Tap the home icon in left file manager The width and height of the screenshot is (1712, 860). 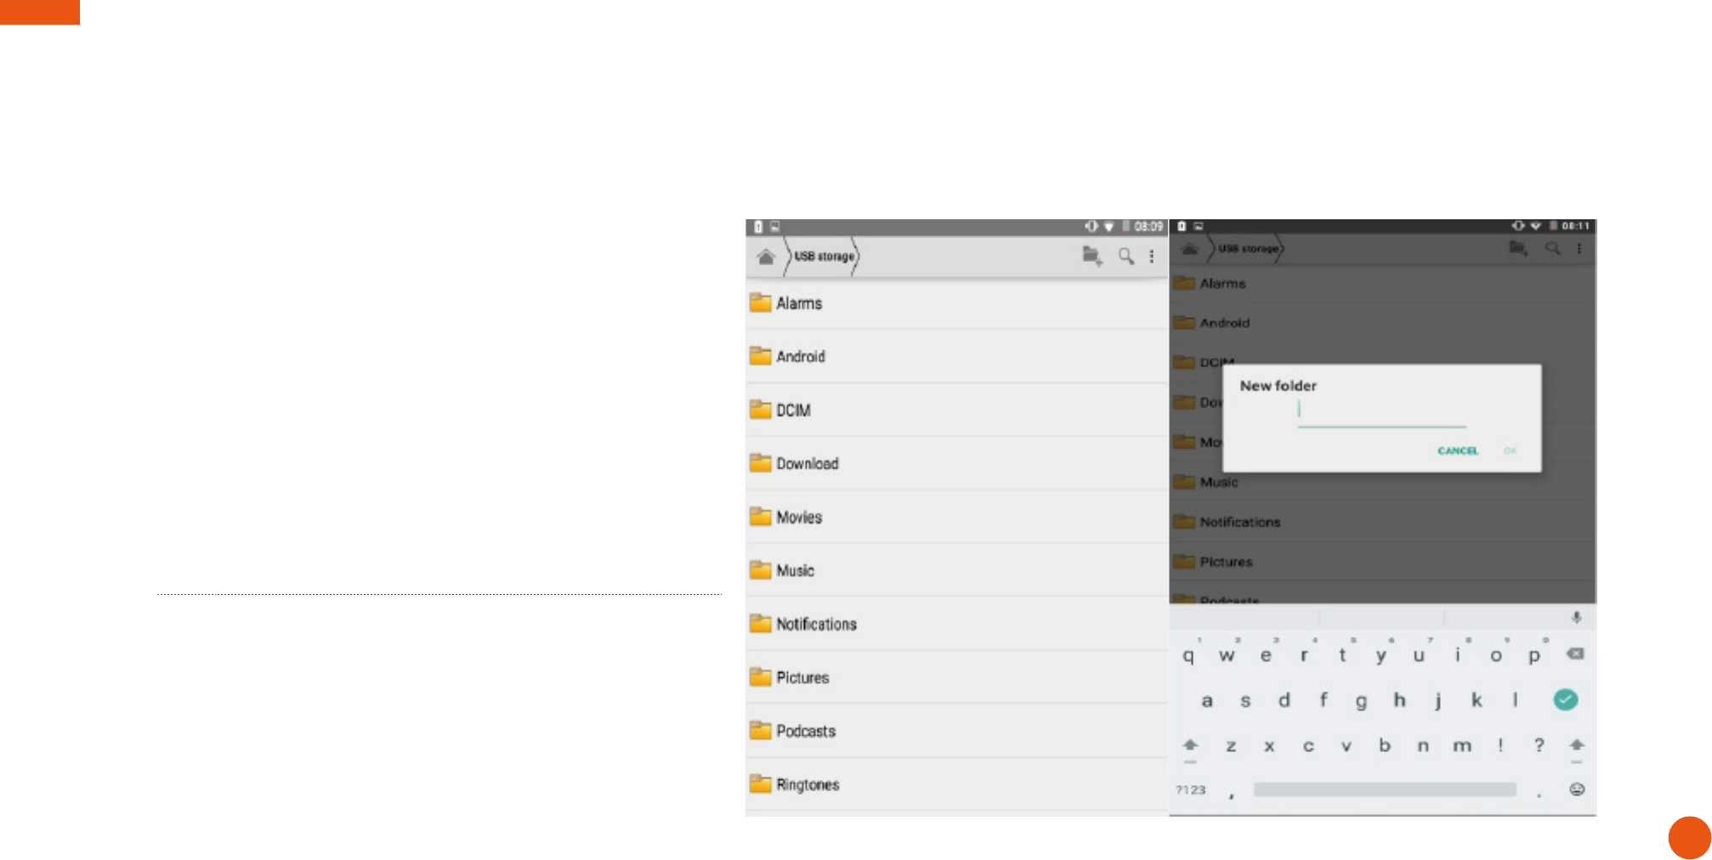coord(766,257)
